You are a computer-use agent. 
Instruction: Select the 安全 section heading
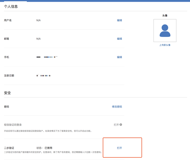point(8,93)
